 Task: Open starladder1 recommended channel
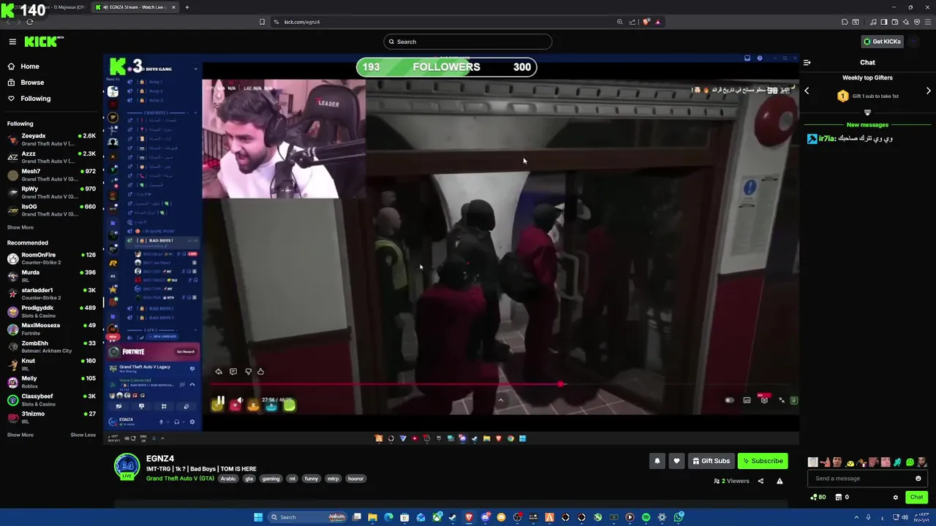coord(51,293)
